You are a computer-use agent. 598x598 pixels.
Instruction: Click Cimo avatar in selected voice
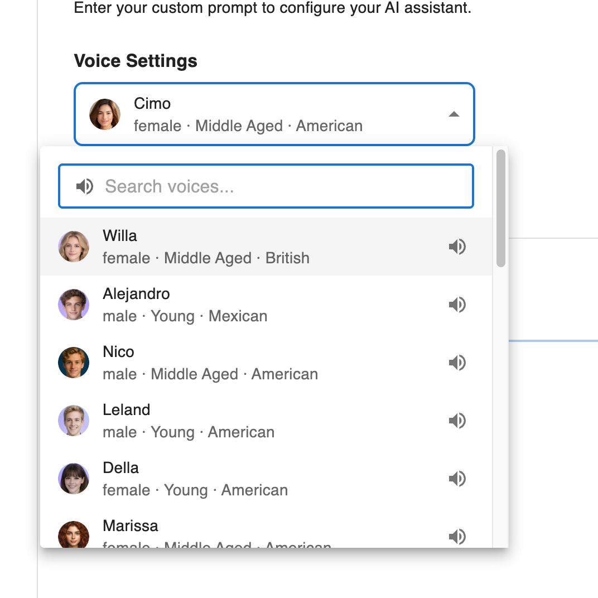pos(105,114)
